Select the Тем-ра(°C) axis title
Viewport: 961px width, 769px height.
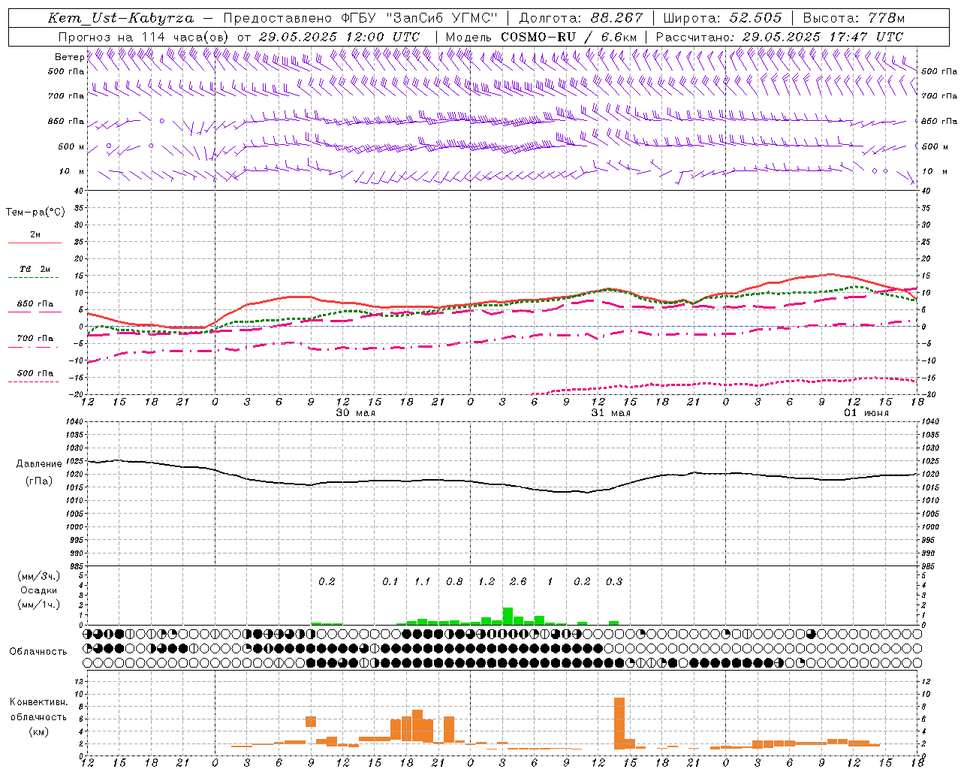35,213
